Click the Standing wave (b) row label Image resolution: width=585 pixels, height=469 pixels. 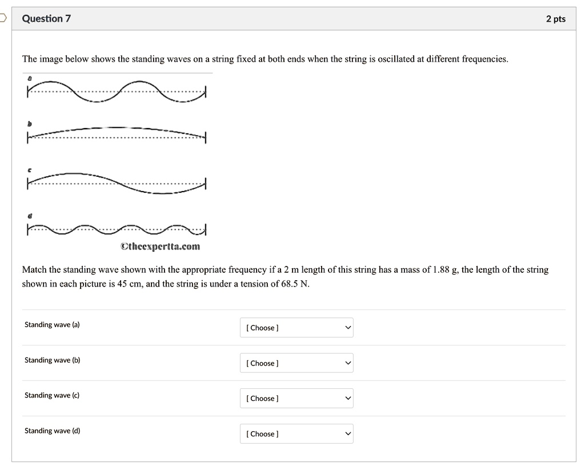(52, 360)
